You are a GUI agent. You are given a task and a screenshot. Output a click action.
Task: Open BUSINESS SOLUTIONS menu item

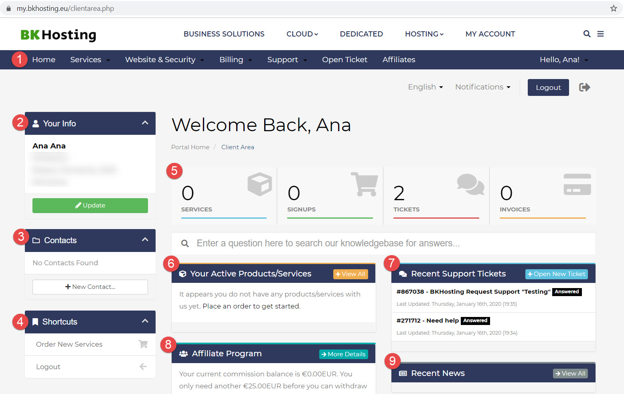(224, 34)
